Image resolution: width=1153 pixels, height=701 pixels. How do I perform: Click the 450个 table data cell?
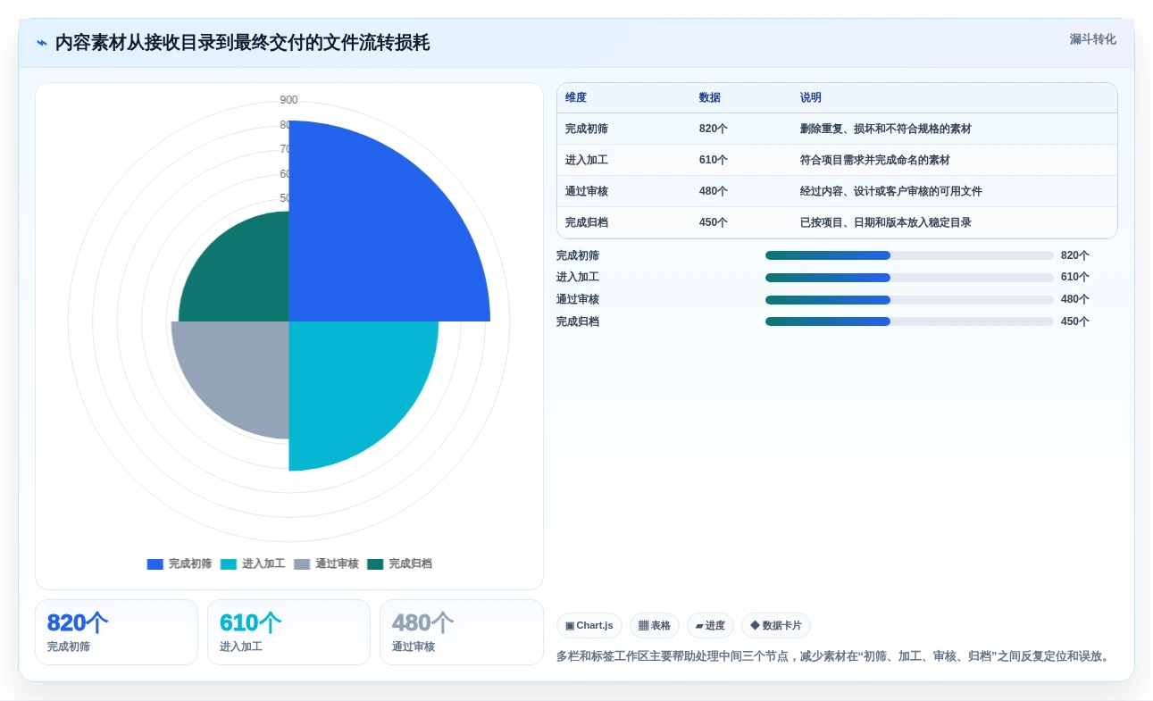click(714, 223)
